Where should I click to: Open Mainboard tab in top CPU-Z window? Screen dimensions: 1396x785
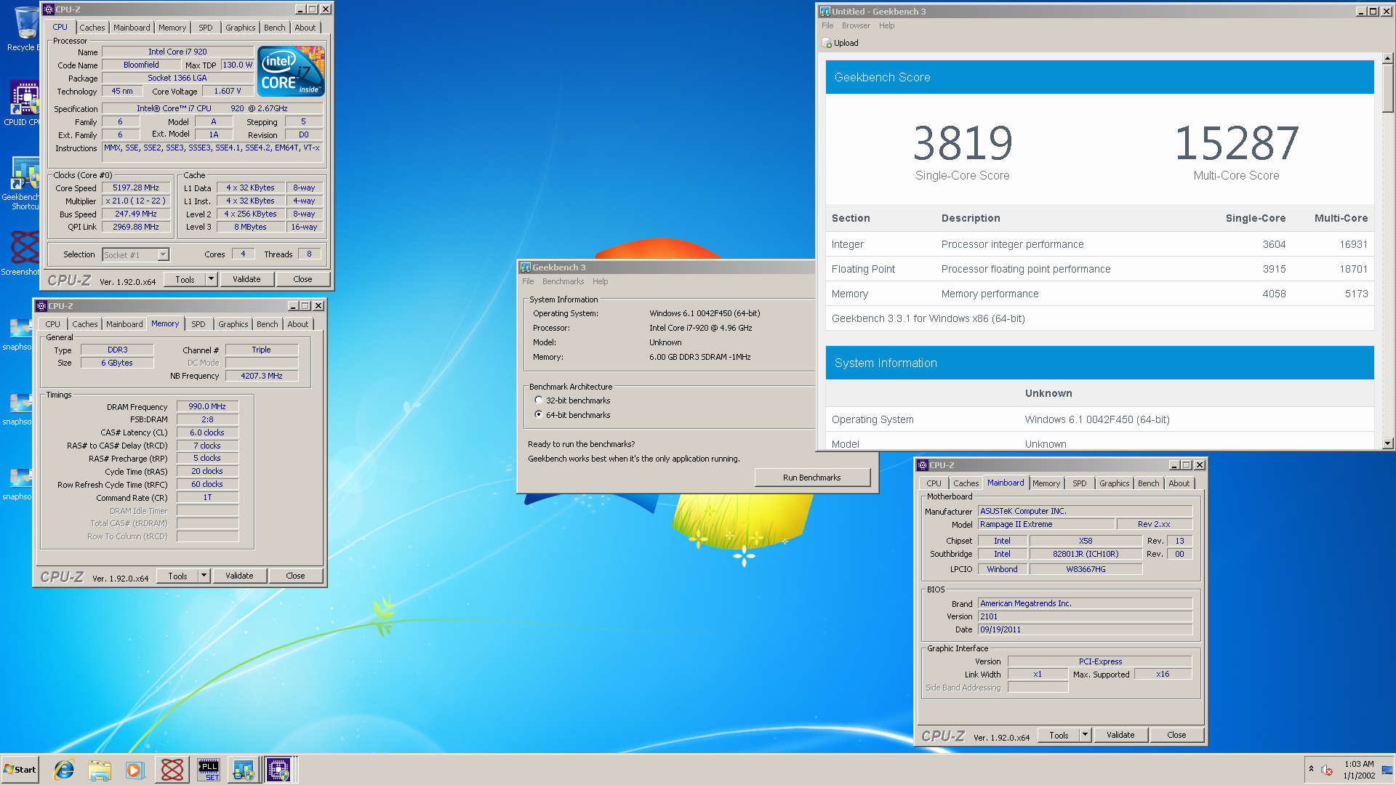pyautogui.click(x=132, y=28)
